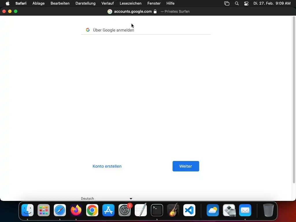
Task: Click the Konto erstellen link
Action: click(x=107, y=166)
